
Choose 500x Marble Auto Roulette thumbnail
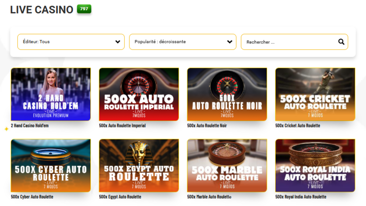(227, 165)
